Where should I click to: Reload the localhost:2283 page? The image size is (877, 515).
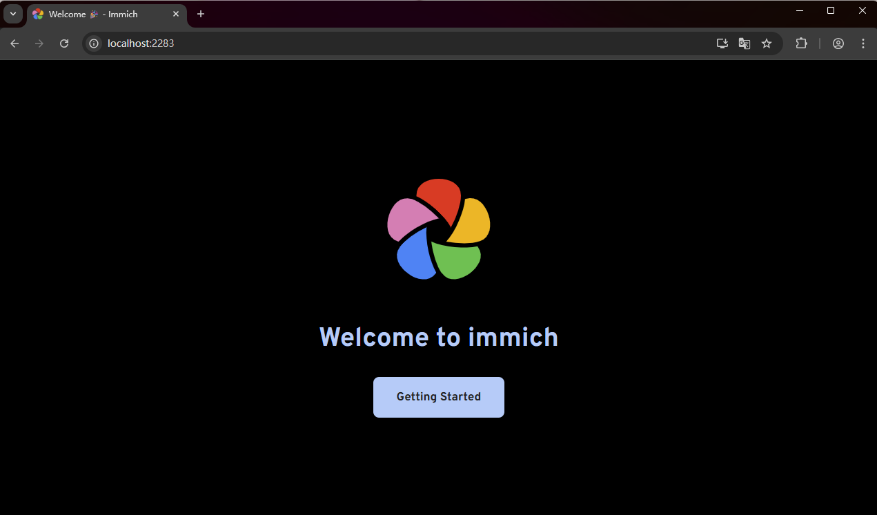coord(64,43)
